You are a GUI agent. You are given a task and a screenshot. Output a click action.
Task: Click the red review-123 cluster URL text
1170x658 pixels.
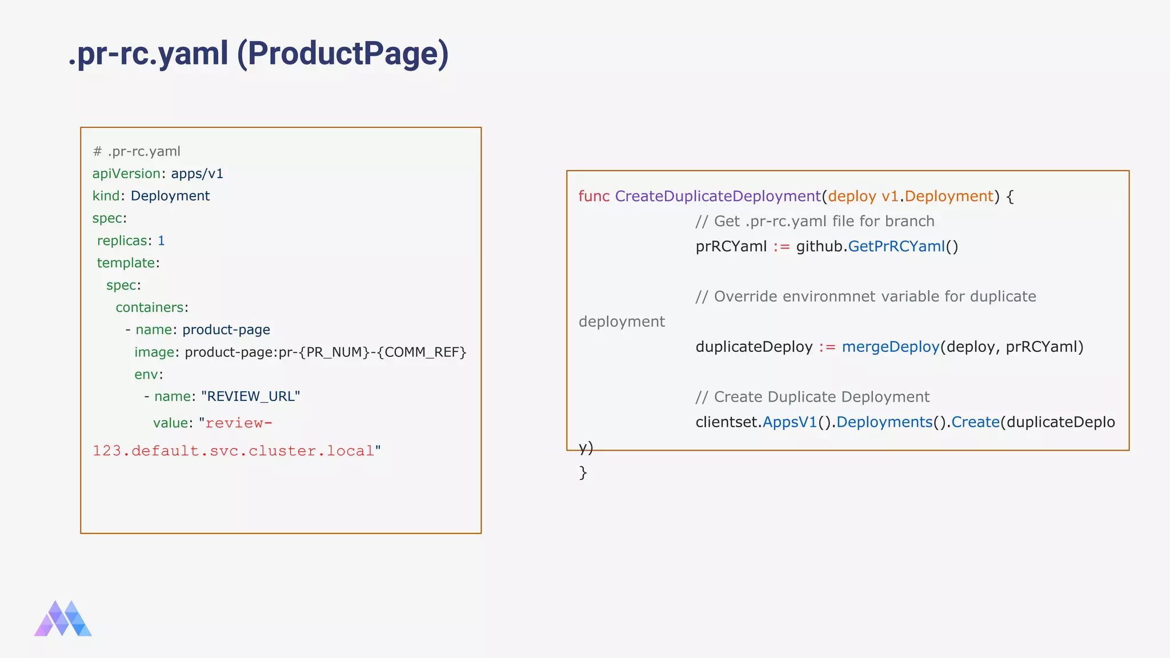[233, 451]
